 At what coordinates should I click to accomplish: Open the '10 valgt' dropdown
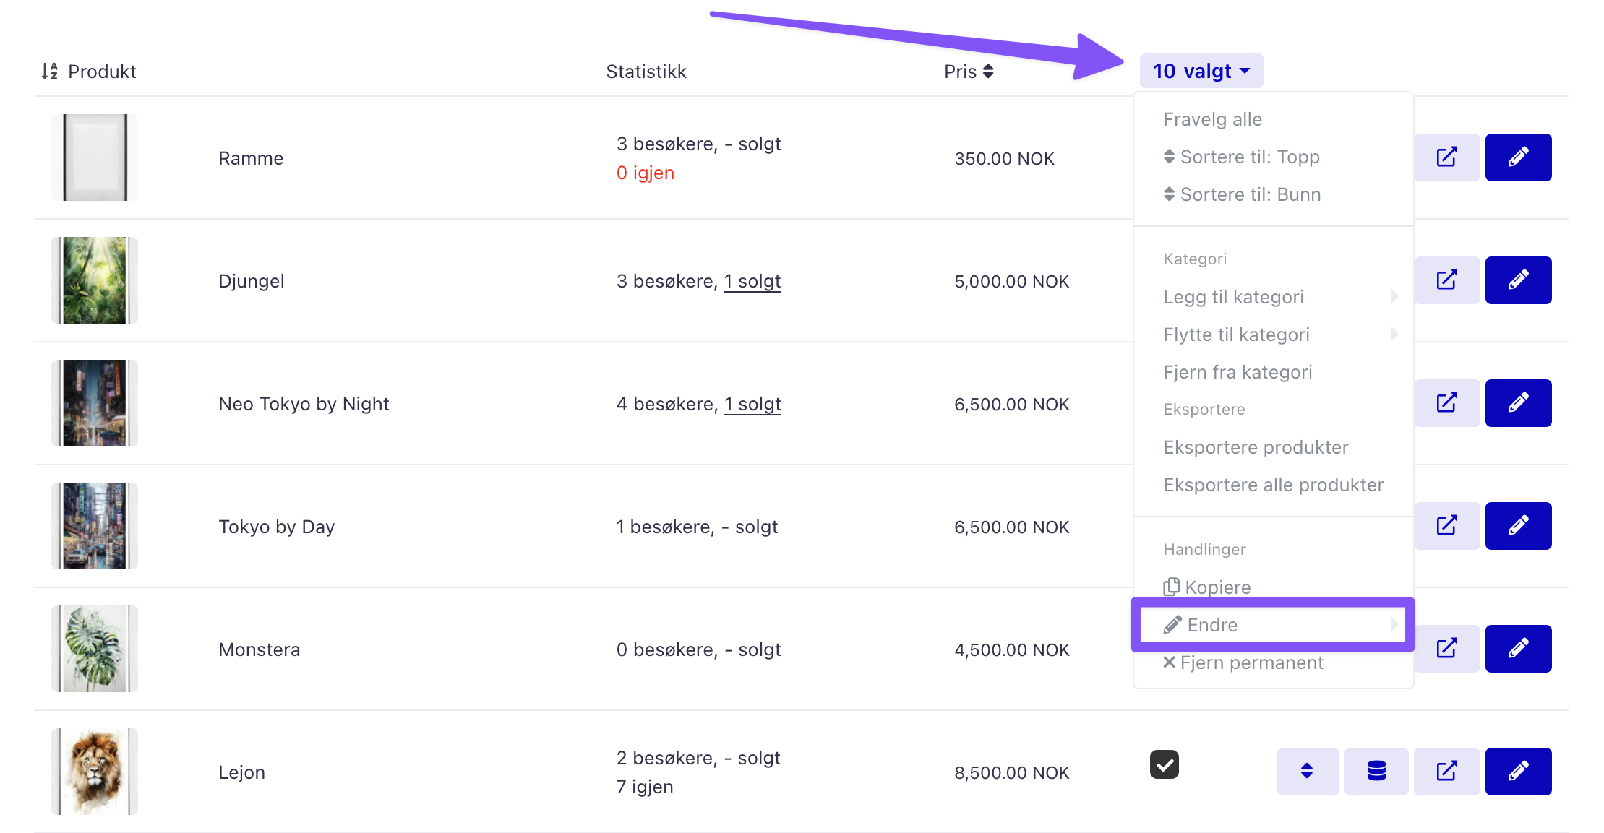pyautogui.click(x=1201, y=71)
